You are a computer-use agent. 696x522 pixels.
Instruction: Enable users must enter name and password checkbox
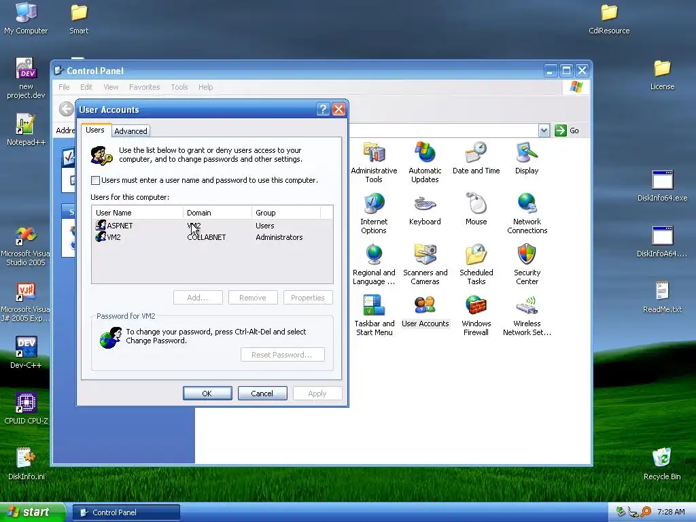click(95, 180)
